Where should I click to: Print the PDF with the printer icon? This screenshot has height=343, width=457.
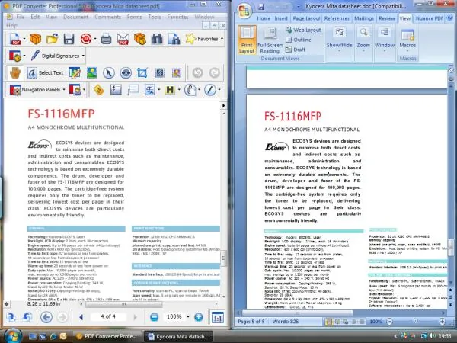point(106,39)
